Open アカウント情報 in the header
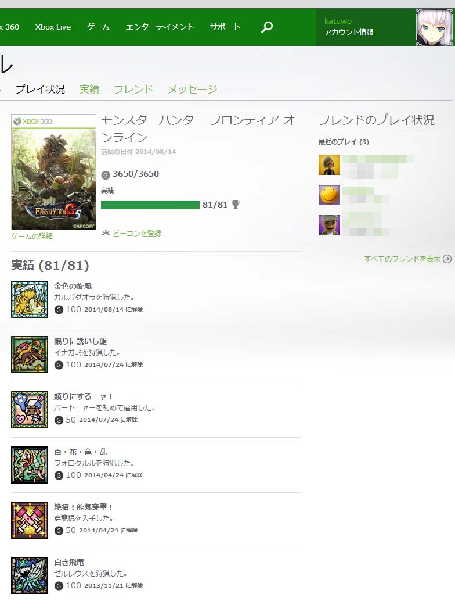 pyautogui.click(x=349, y=32)
